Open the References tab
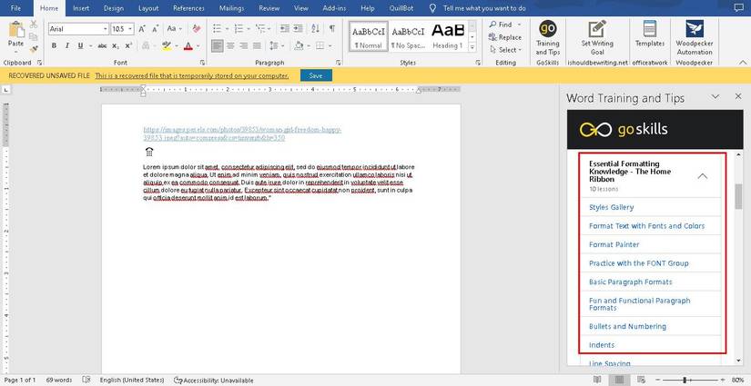The width and height of the screenshot is (751, 386). pos(188,8)
